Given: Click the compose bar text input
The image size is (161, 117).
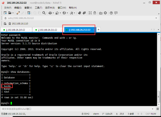Looking at the screenshot, I should pyautogui.click(x=76, y=109).
